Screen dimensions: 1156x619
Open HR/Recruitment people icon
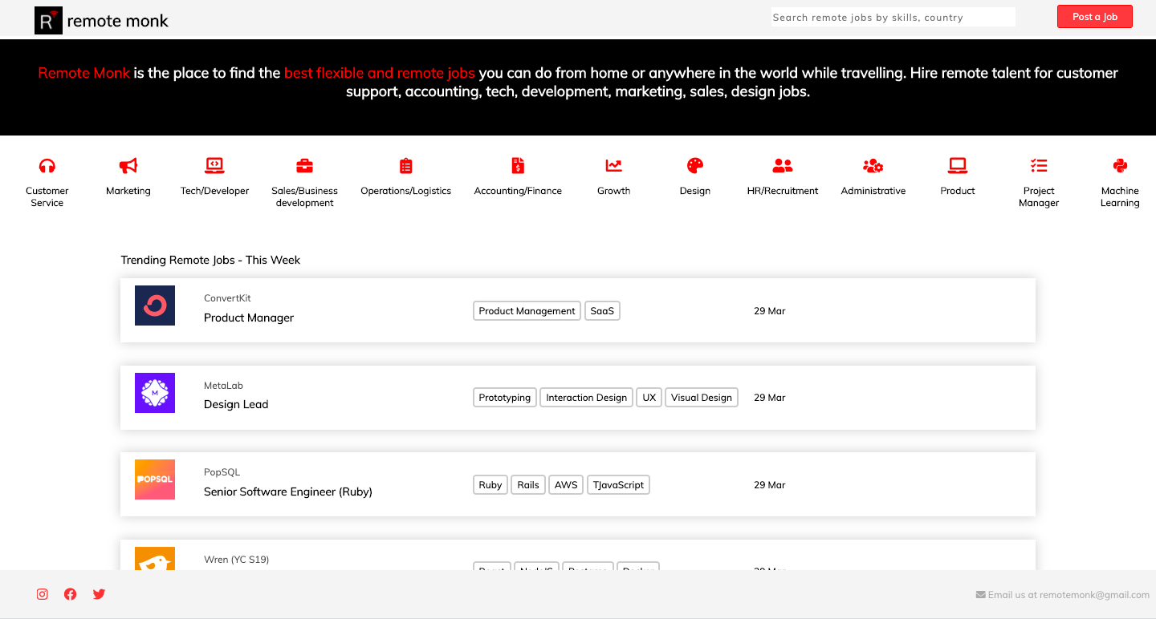tap(783, 166)
